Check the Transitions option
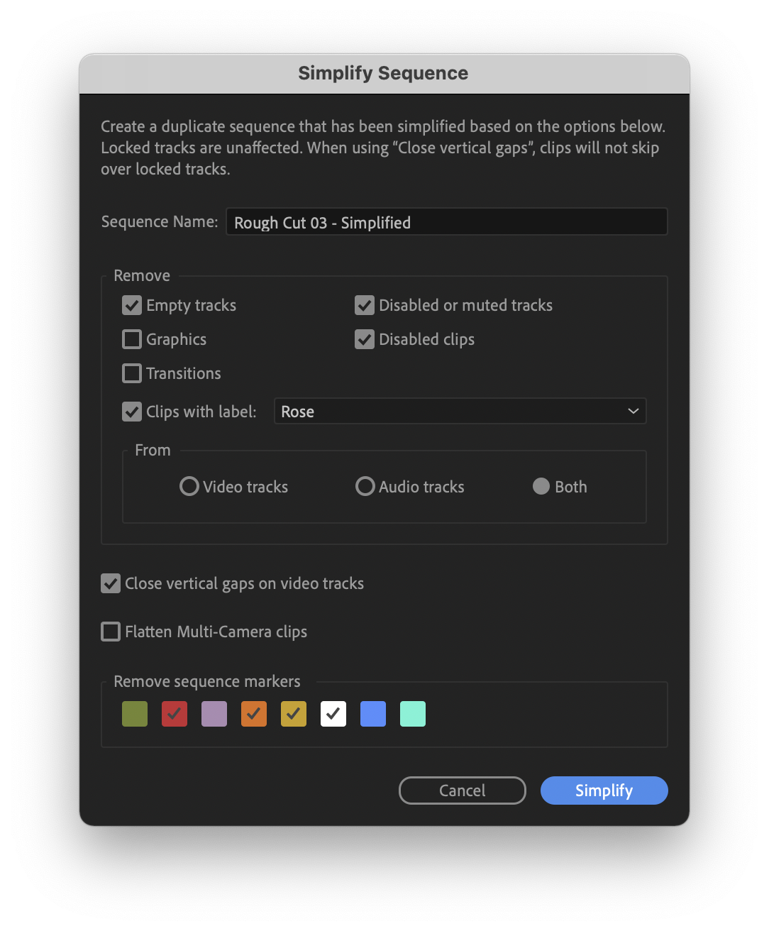The width and height of the screenshot is (769, 931). click(132, 373)
